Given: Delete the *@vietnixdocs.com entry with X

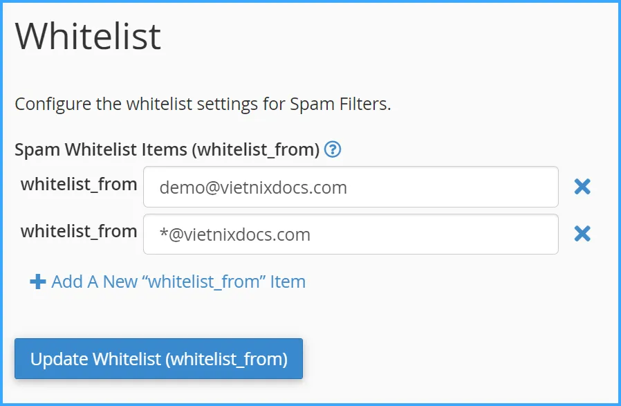Looking at the screenshot, I should (x=582, y=234).
